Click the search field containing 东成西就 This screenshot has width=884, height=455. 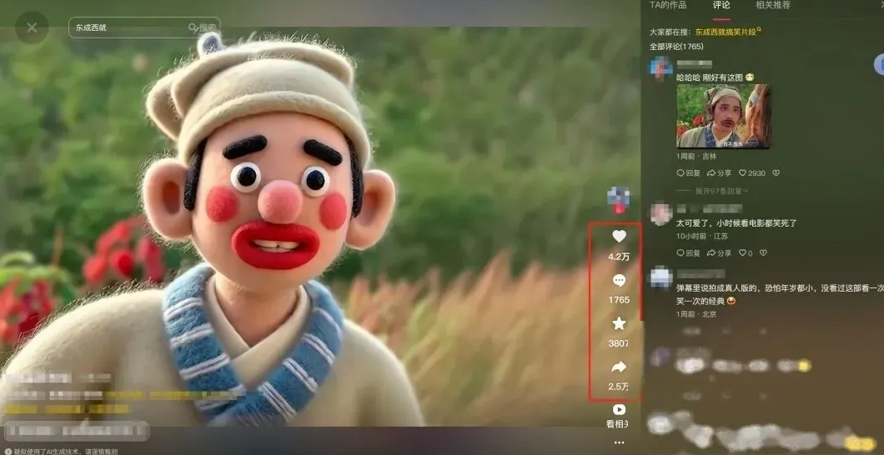coord(143,27)
